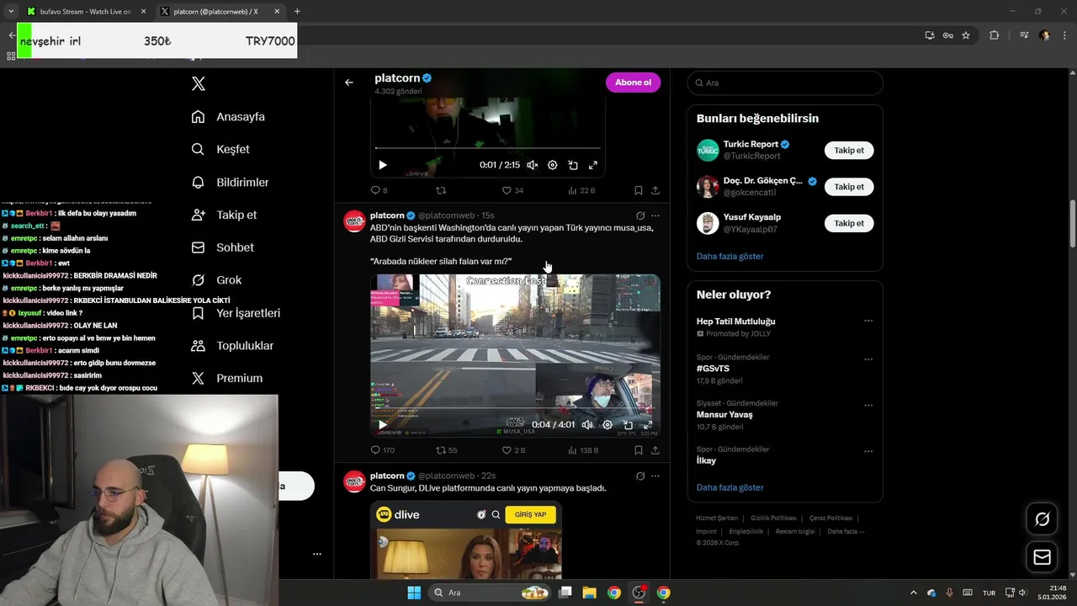Show hidden system tray icons chevron
This screenshot has width=1077, height=606.
[914, 593]
